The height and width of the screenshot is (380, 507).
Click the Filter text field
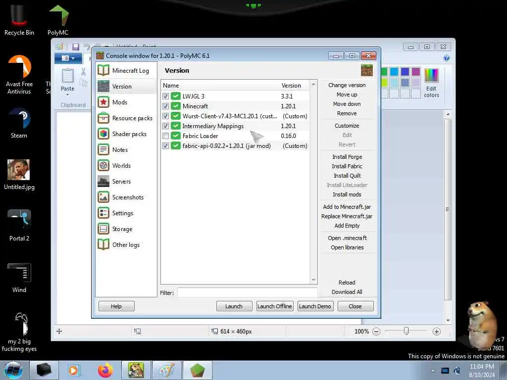tap(247, 292)
